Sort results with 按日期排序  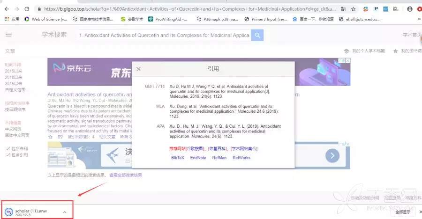[x=15, y=109]
